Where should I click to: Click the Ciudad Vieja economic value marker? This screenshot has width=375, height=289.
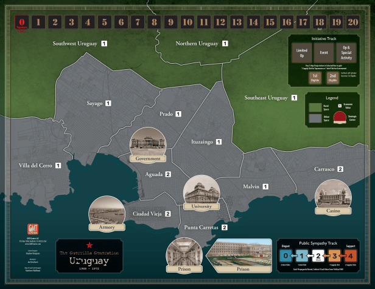[168, 214]
